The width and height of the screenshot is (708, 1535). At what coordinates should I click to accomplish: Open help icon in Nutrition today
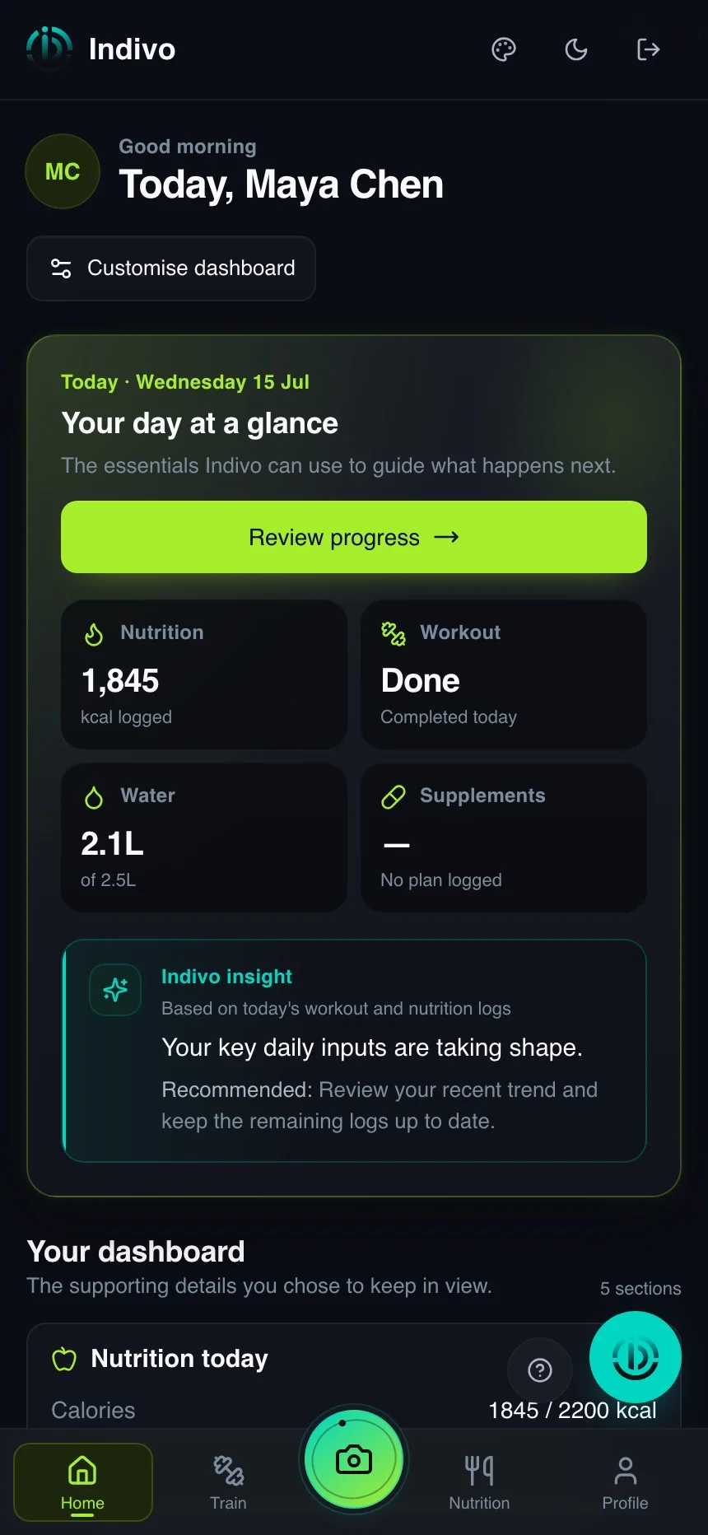click(x=540, y=1370)
